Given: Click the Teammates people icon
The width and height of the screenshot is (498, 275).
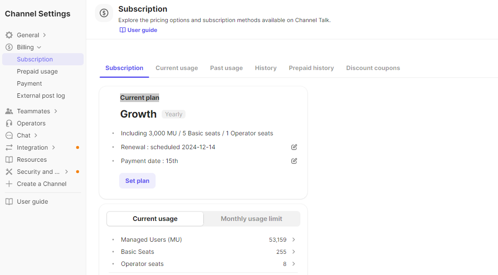Looking at the screenshot, I should (x=9, y=111).
